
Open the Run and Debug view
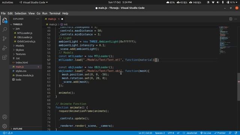pyautogui.click(x=4, y=48)
